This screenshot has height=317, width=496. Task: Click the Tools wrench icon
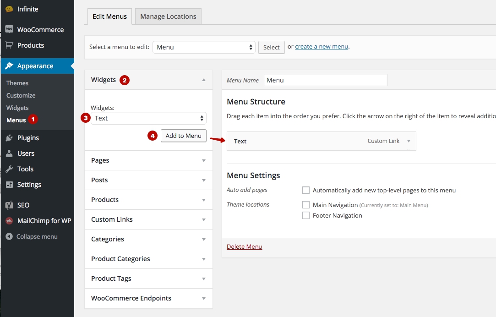[x=9, y=169]
